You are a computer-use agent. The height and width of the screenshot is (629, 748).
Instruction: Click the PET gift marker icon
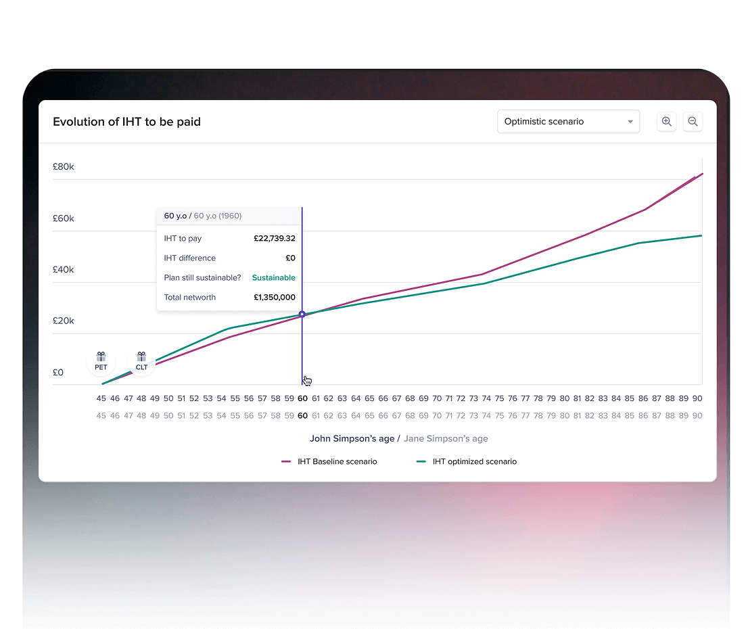[101, 361]
